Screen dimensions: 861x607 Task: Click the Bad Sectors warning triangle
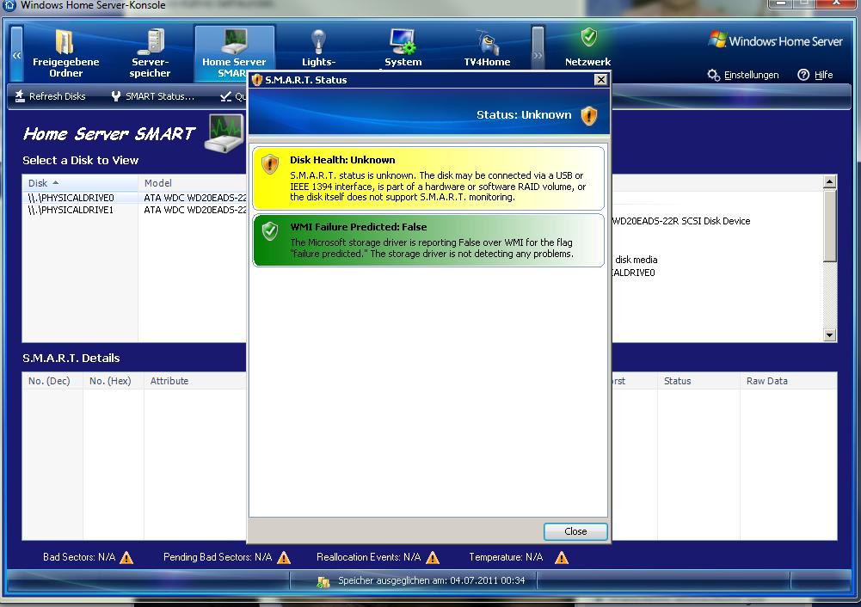pos(126,558)
